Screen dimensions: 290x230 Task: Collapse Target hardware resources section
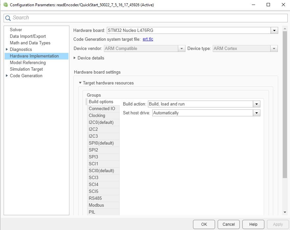click(80, 83)
